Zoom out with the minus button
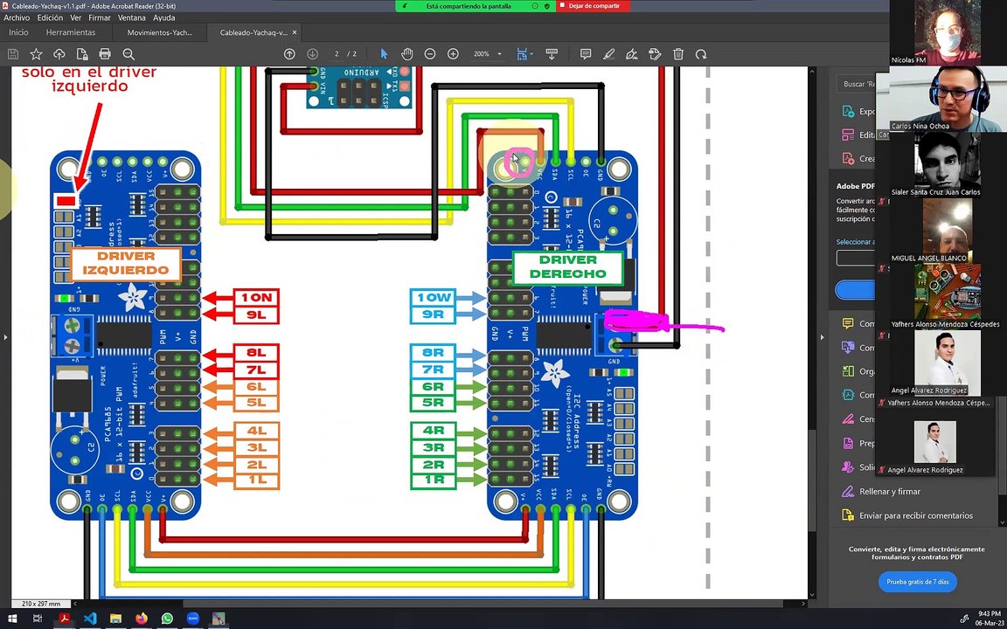 (430, 54)
